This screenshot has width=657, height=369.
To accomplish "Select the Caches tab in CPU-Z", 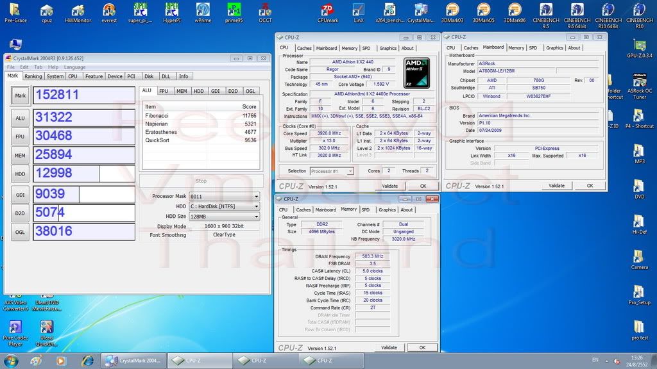I will click(x=304, y=48).
